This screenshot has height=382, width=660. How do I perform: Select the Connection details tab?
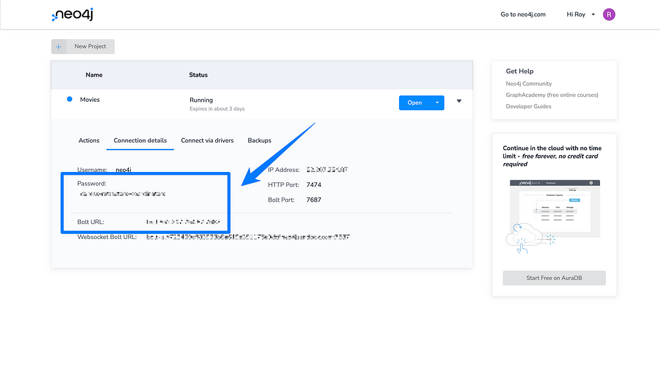pos(140,140)
